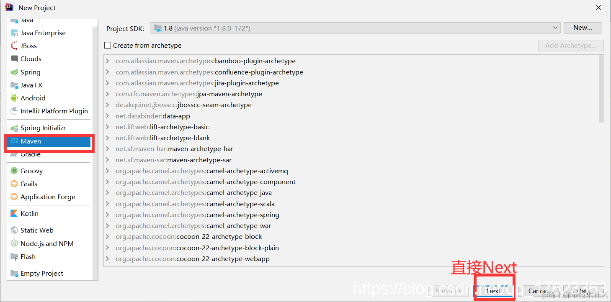Image resolution: width=611 pixels, height=302 pixels.
Task: Close the New Project dialog
Action: point(598,8)
